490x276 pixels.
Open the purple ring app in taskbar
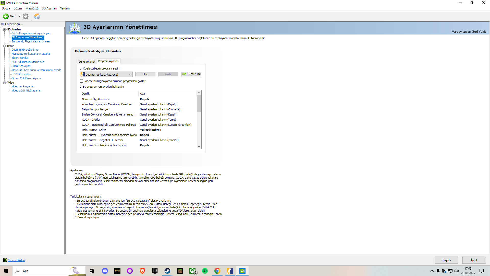pyautogui.click(x=130, y=271)
